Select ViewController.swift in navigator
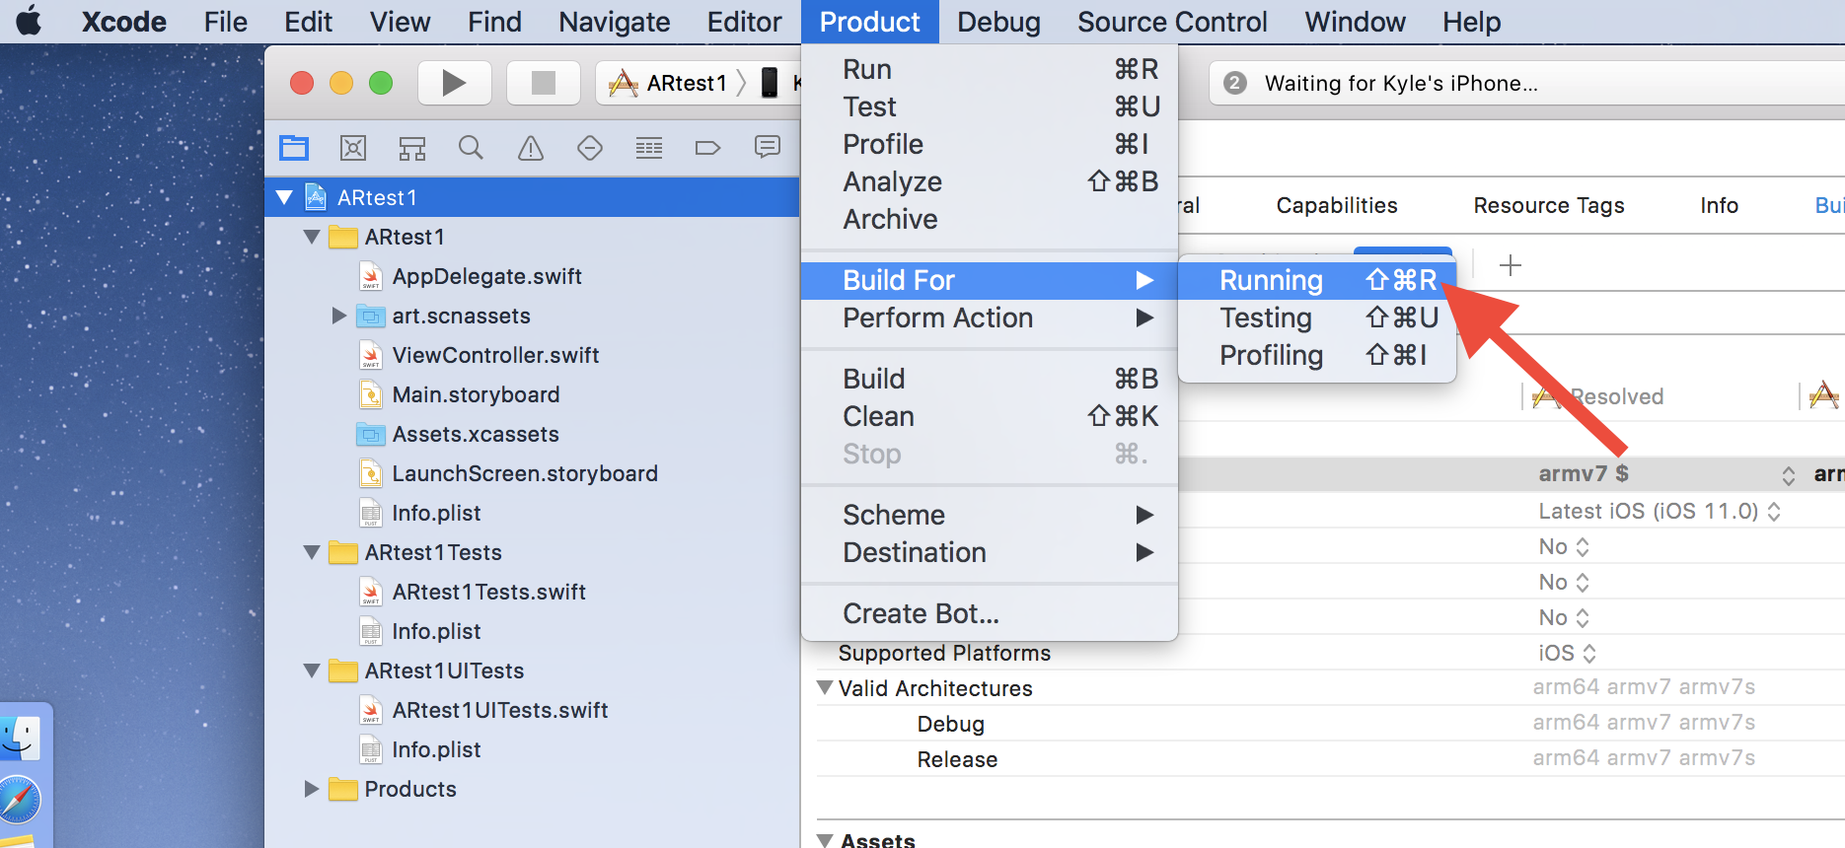Screen dimensions: 1845x848 (x=495, y=355)
